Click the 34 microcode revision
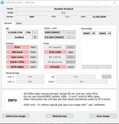This screenshot has width=119, height=124. (x=109, y=33)
